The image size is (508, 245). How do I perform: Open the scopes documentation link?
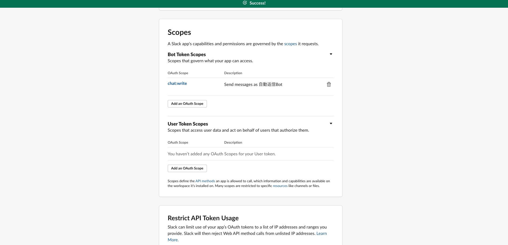tap(290, 44)
